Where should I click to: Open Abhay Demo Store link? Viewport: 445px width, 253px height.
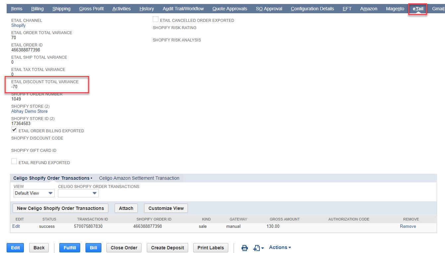[x=29, y=111]
